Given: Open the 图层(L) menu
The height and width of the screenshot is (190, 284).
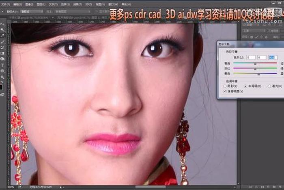Looking at the screenshot, I should click(41, 4).
